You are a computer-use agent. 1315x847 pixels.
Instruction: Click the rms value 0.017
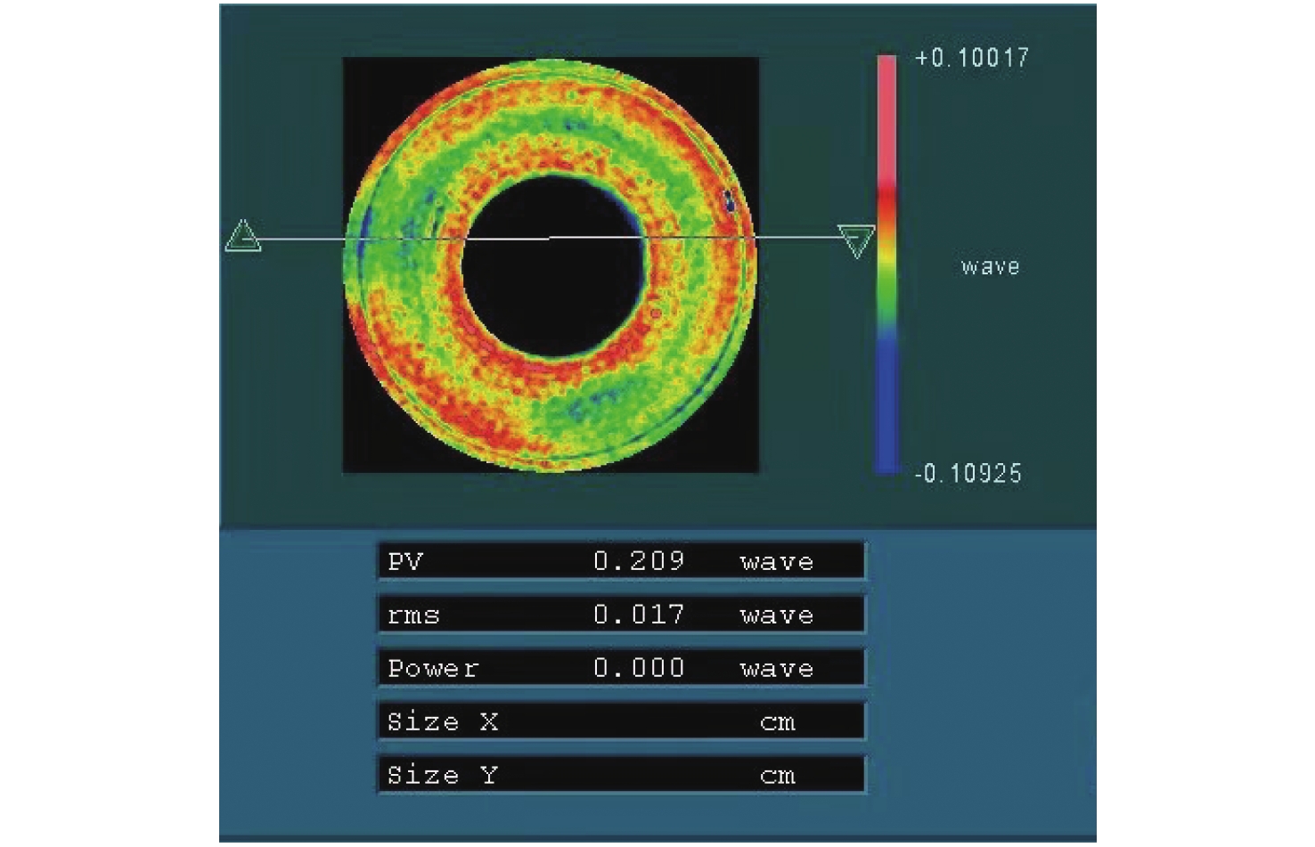pyautogui.click(x=639, y=615)
